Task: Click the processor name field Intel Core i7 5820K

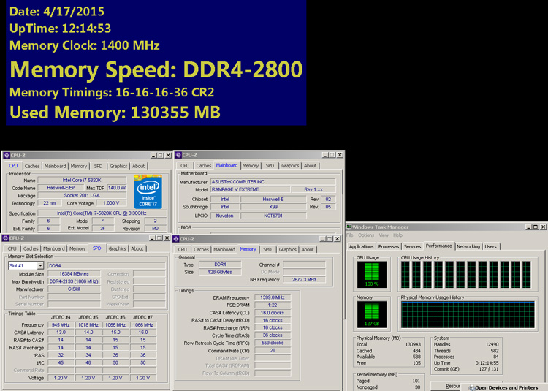Action: point(82,181)
